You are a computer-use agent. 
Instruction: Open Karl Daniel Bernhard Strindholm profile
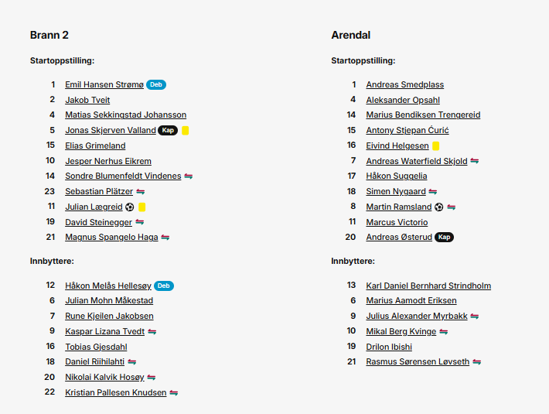(x=428, y=286)
